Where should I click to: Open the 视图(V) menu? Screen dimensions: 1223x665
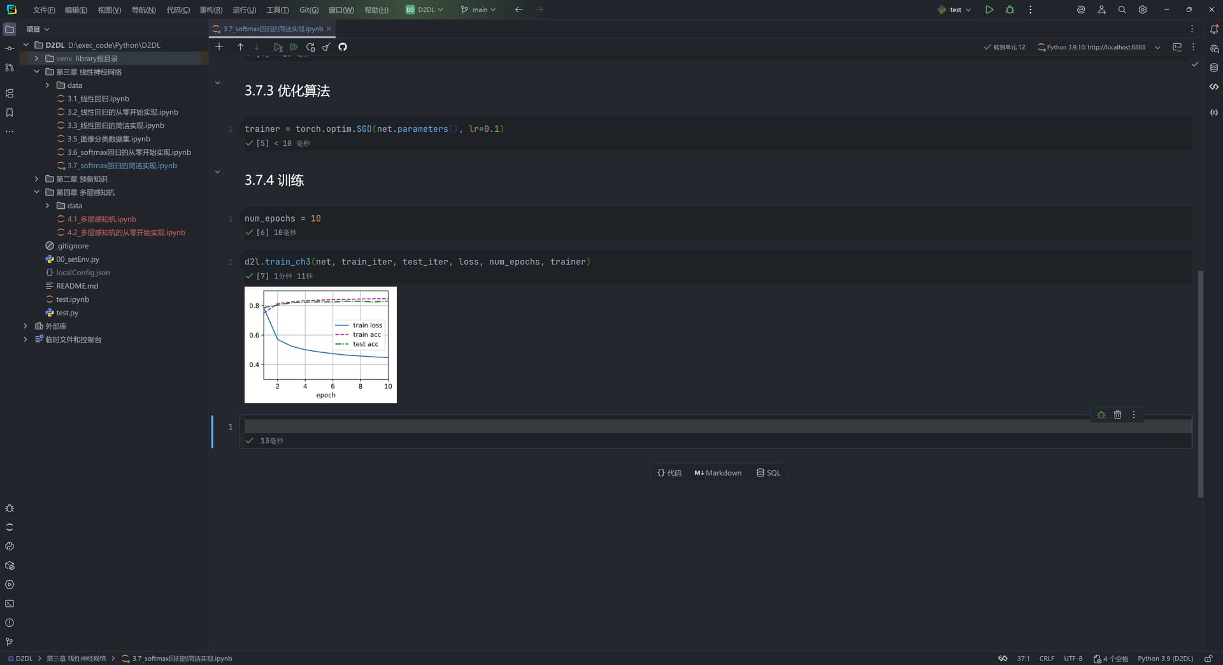tap(110, 10)
